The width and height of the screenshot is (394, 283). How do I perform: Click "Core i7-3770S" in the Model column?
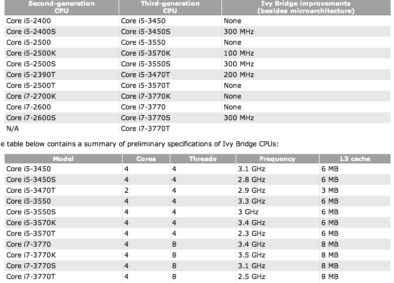click(31, 266)
